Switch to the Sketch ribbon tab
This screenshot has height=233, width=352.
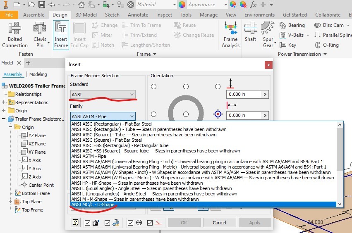112,15
